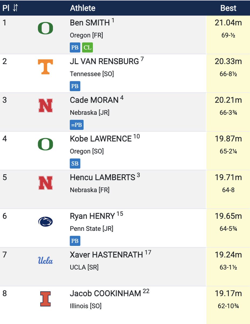Open Jacob COOKINHAM athlete link
The image size is (250, 324).
(x=105, y=293)
